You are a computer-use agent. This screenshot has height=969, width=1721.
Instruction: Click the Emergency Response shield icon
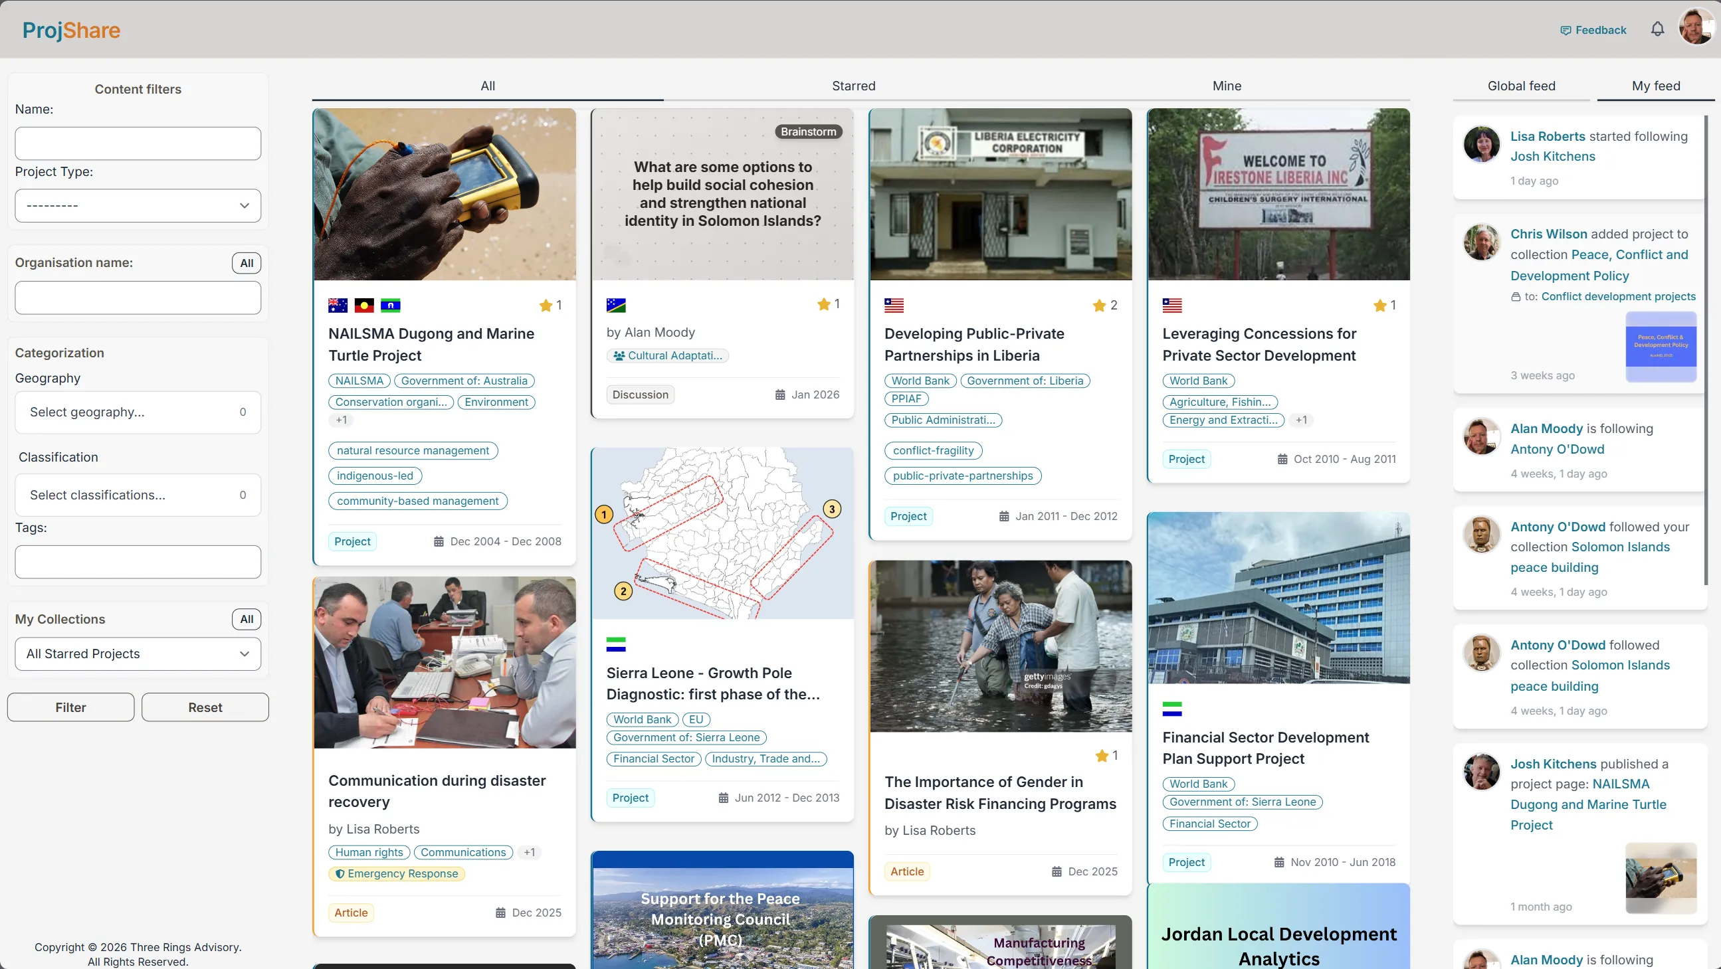coord(340,873)
